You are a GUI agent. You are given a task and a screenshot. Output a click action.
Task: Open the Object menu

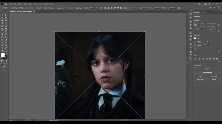click(x=20, y=4)
